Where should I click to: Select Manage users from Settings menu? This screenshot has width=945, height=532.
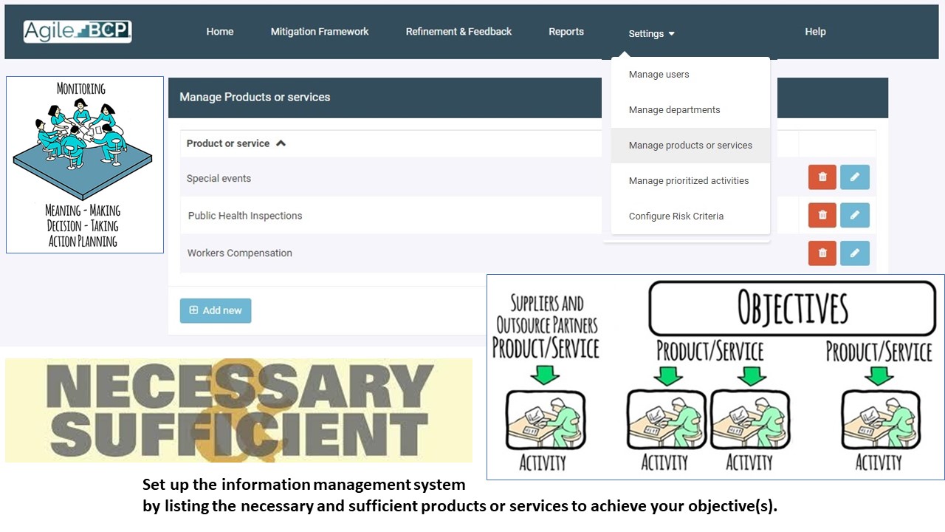659,74
